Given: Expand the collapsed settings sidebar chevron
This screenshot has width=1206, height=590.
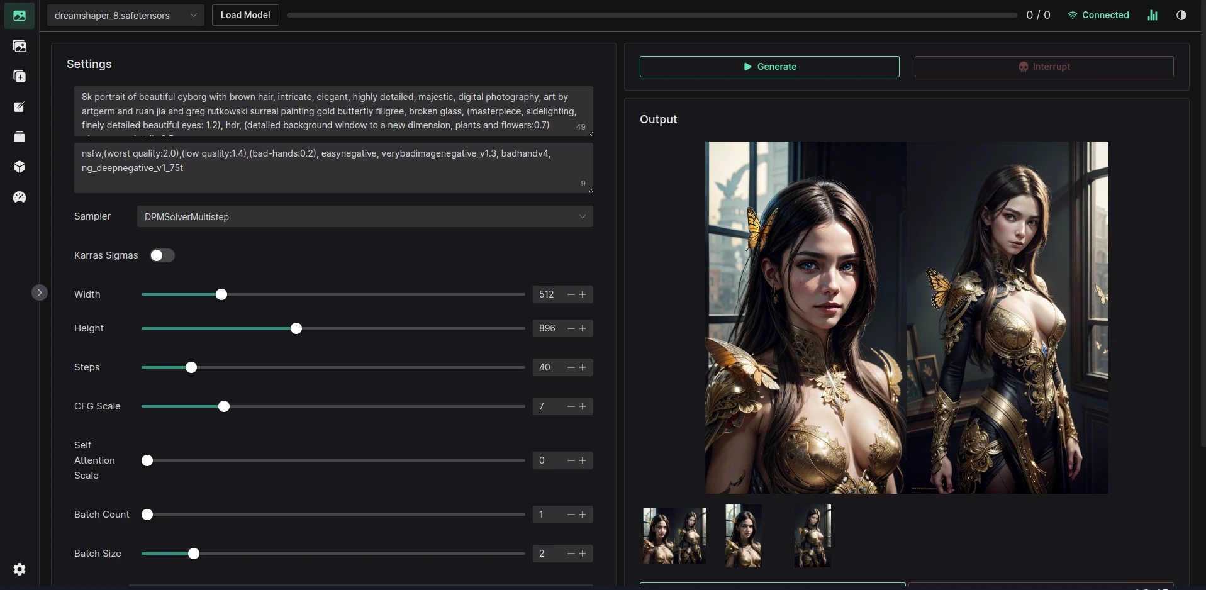Looking at the screenshot, I should pyautogui.click(x=40, y=292).
